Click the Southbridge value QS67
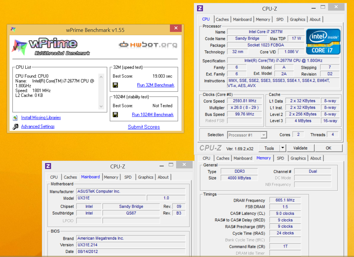Viewport: 354px width, 257px height. click(x=131, y=213)
